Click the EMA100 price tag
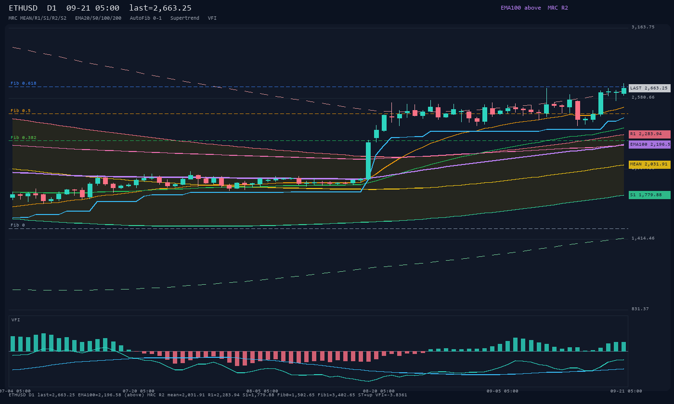Viewport: 674px width, 404px height. (x=649, y=144)
